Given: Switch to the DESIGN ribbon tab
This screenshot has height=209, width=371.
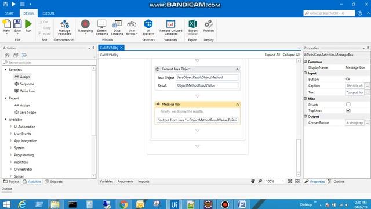Looking at the screenshot, I should [x=28, y=13].
